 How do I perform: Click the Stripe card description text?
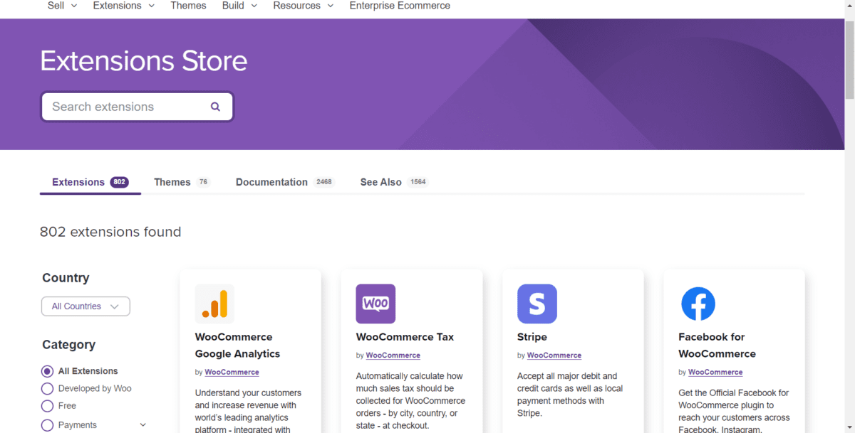coord(570,395)
